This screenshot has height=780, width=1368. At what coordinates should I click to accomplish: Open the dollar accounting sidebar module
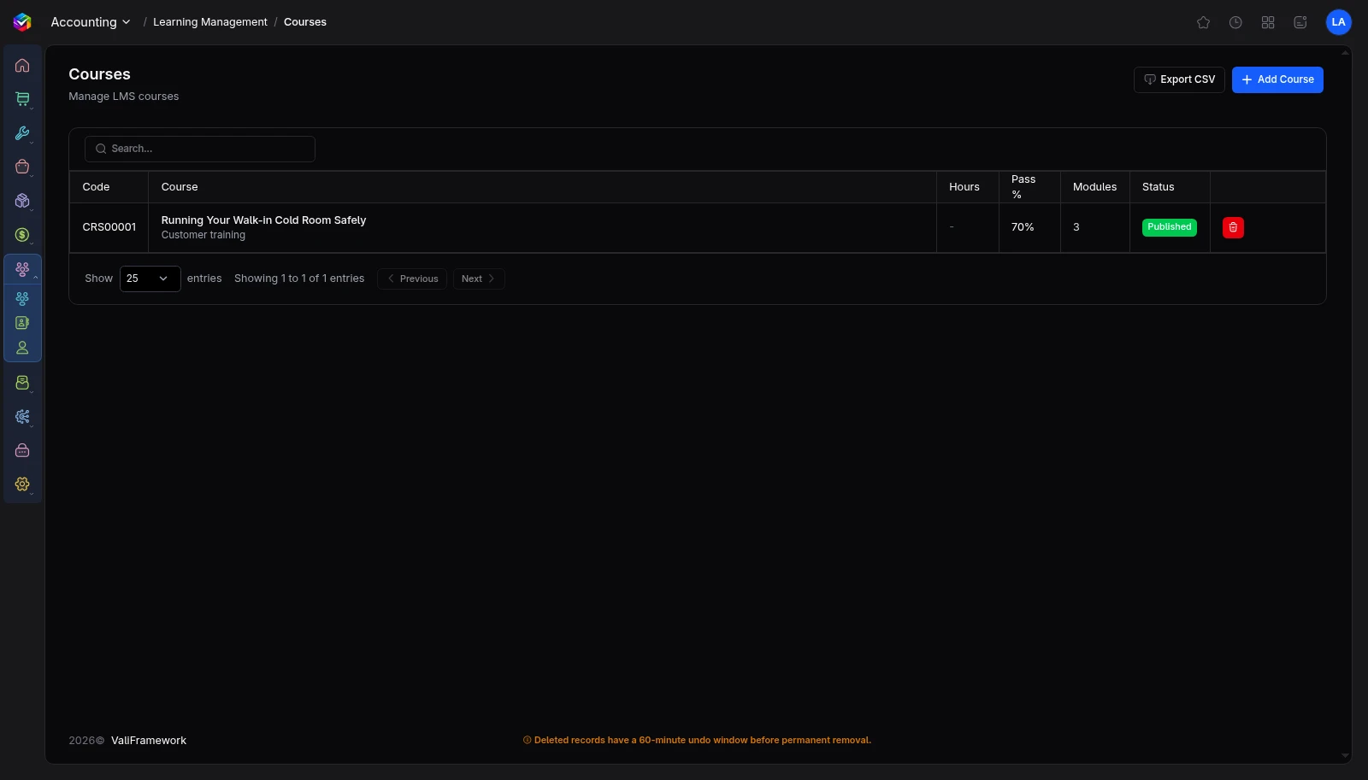(x=22, y=235)
